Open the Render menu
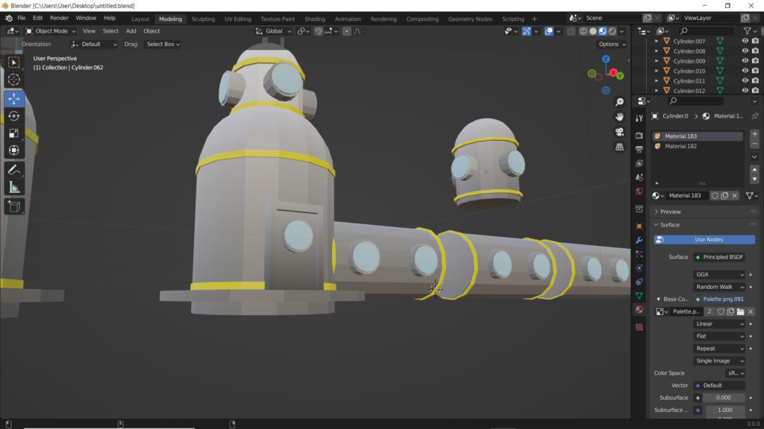 point(59,17)
